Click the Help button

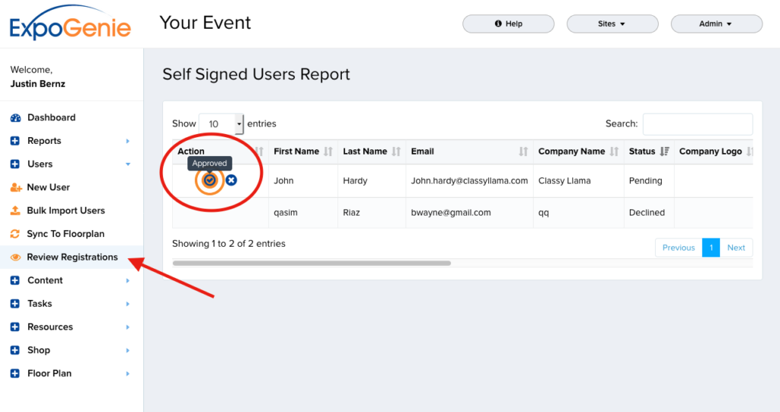[x=508, y=24]
